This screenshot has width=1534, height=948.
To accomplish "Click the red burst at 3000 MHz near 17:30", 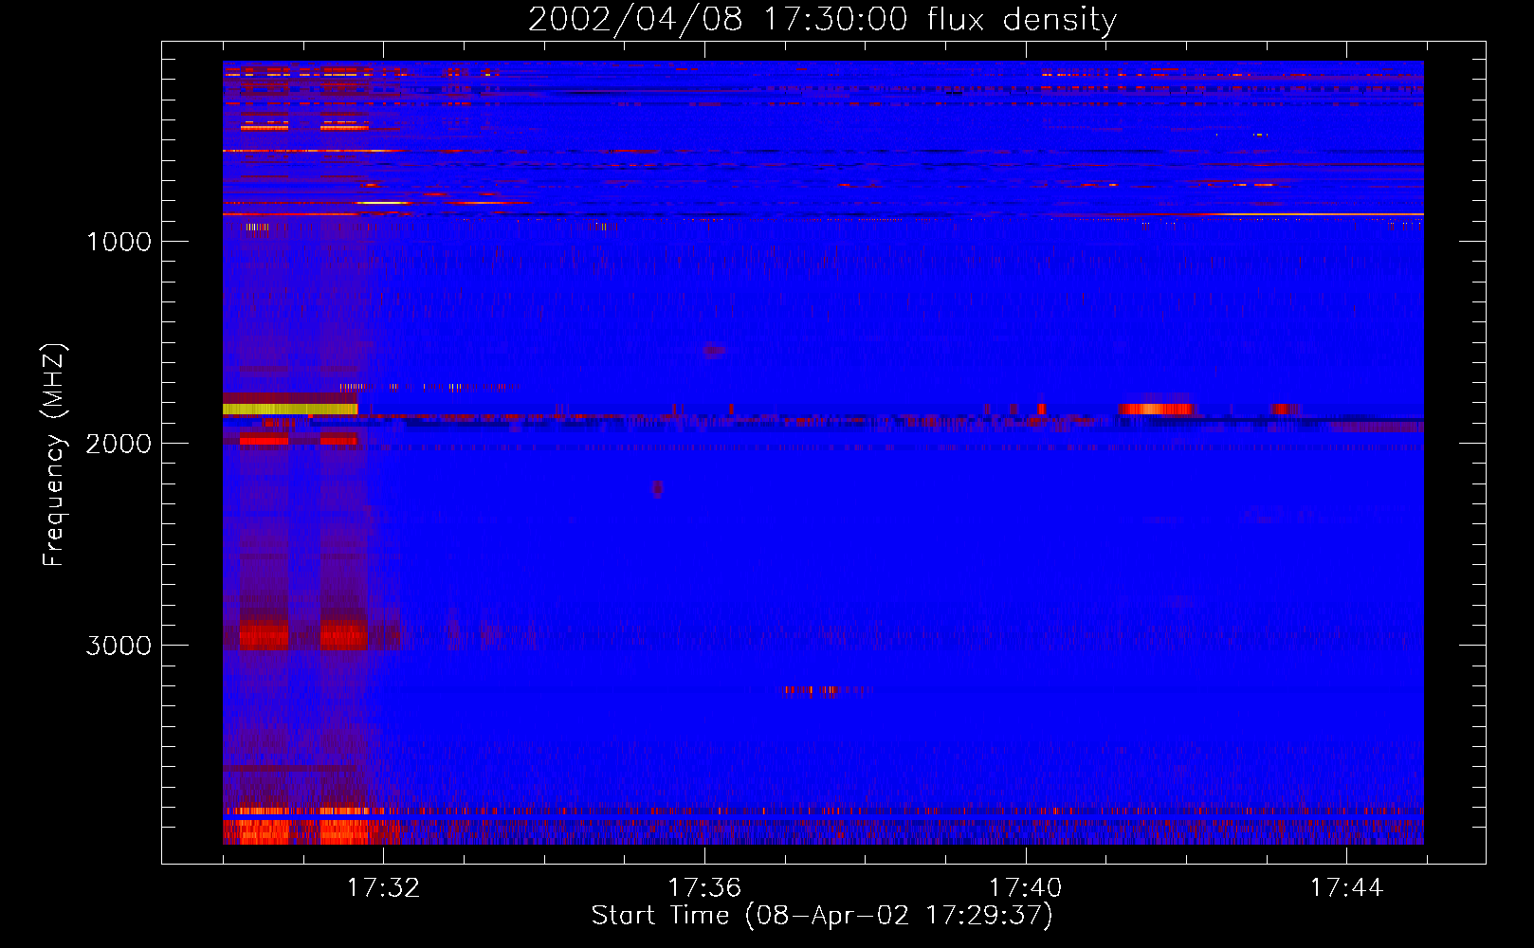I will coord(264,634).
